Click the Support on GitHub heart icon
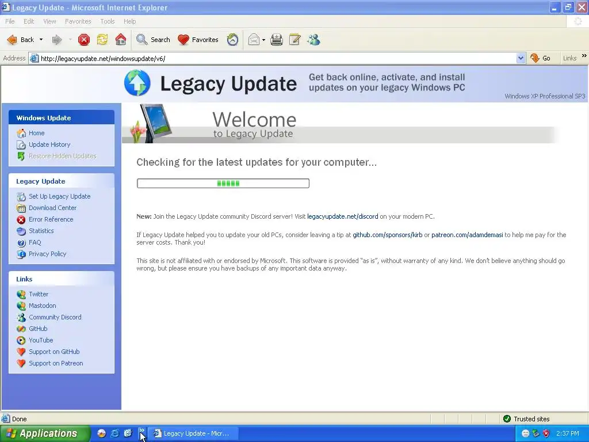 pos(21,352)
